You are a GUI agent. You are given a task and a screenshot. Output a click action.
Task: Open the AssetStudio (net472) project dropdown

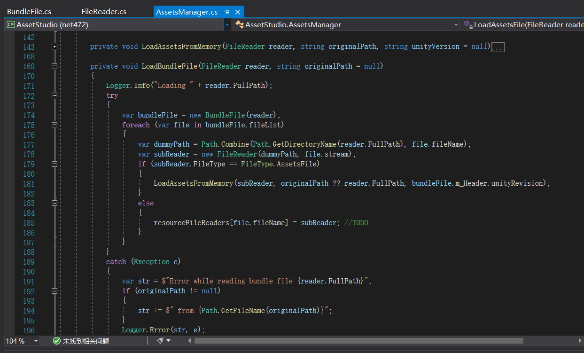click(x=227, y=24)
